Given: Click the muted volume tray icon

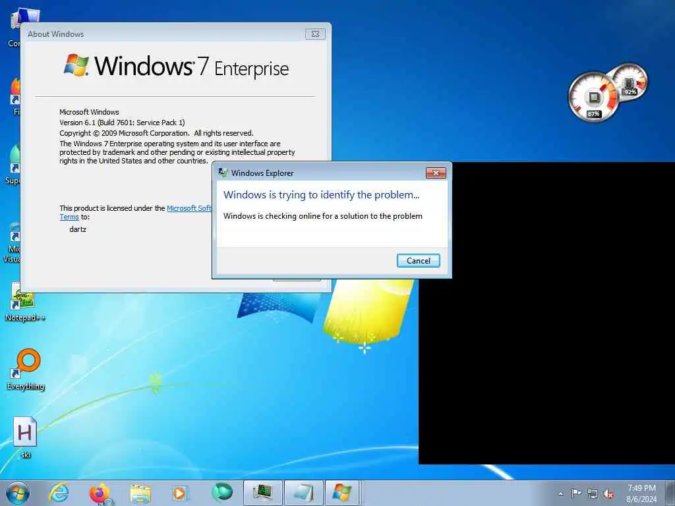Looking at the screenshot, I should (608, 494).
